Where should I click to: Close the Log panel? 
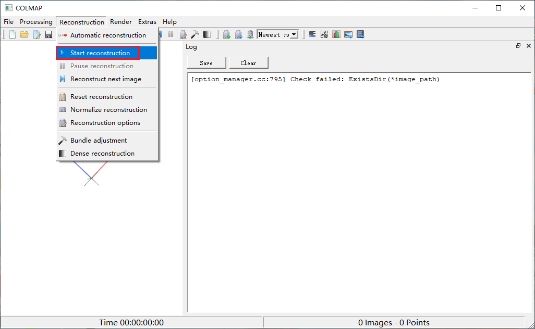[529, 46]
